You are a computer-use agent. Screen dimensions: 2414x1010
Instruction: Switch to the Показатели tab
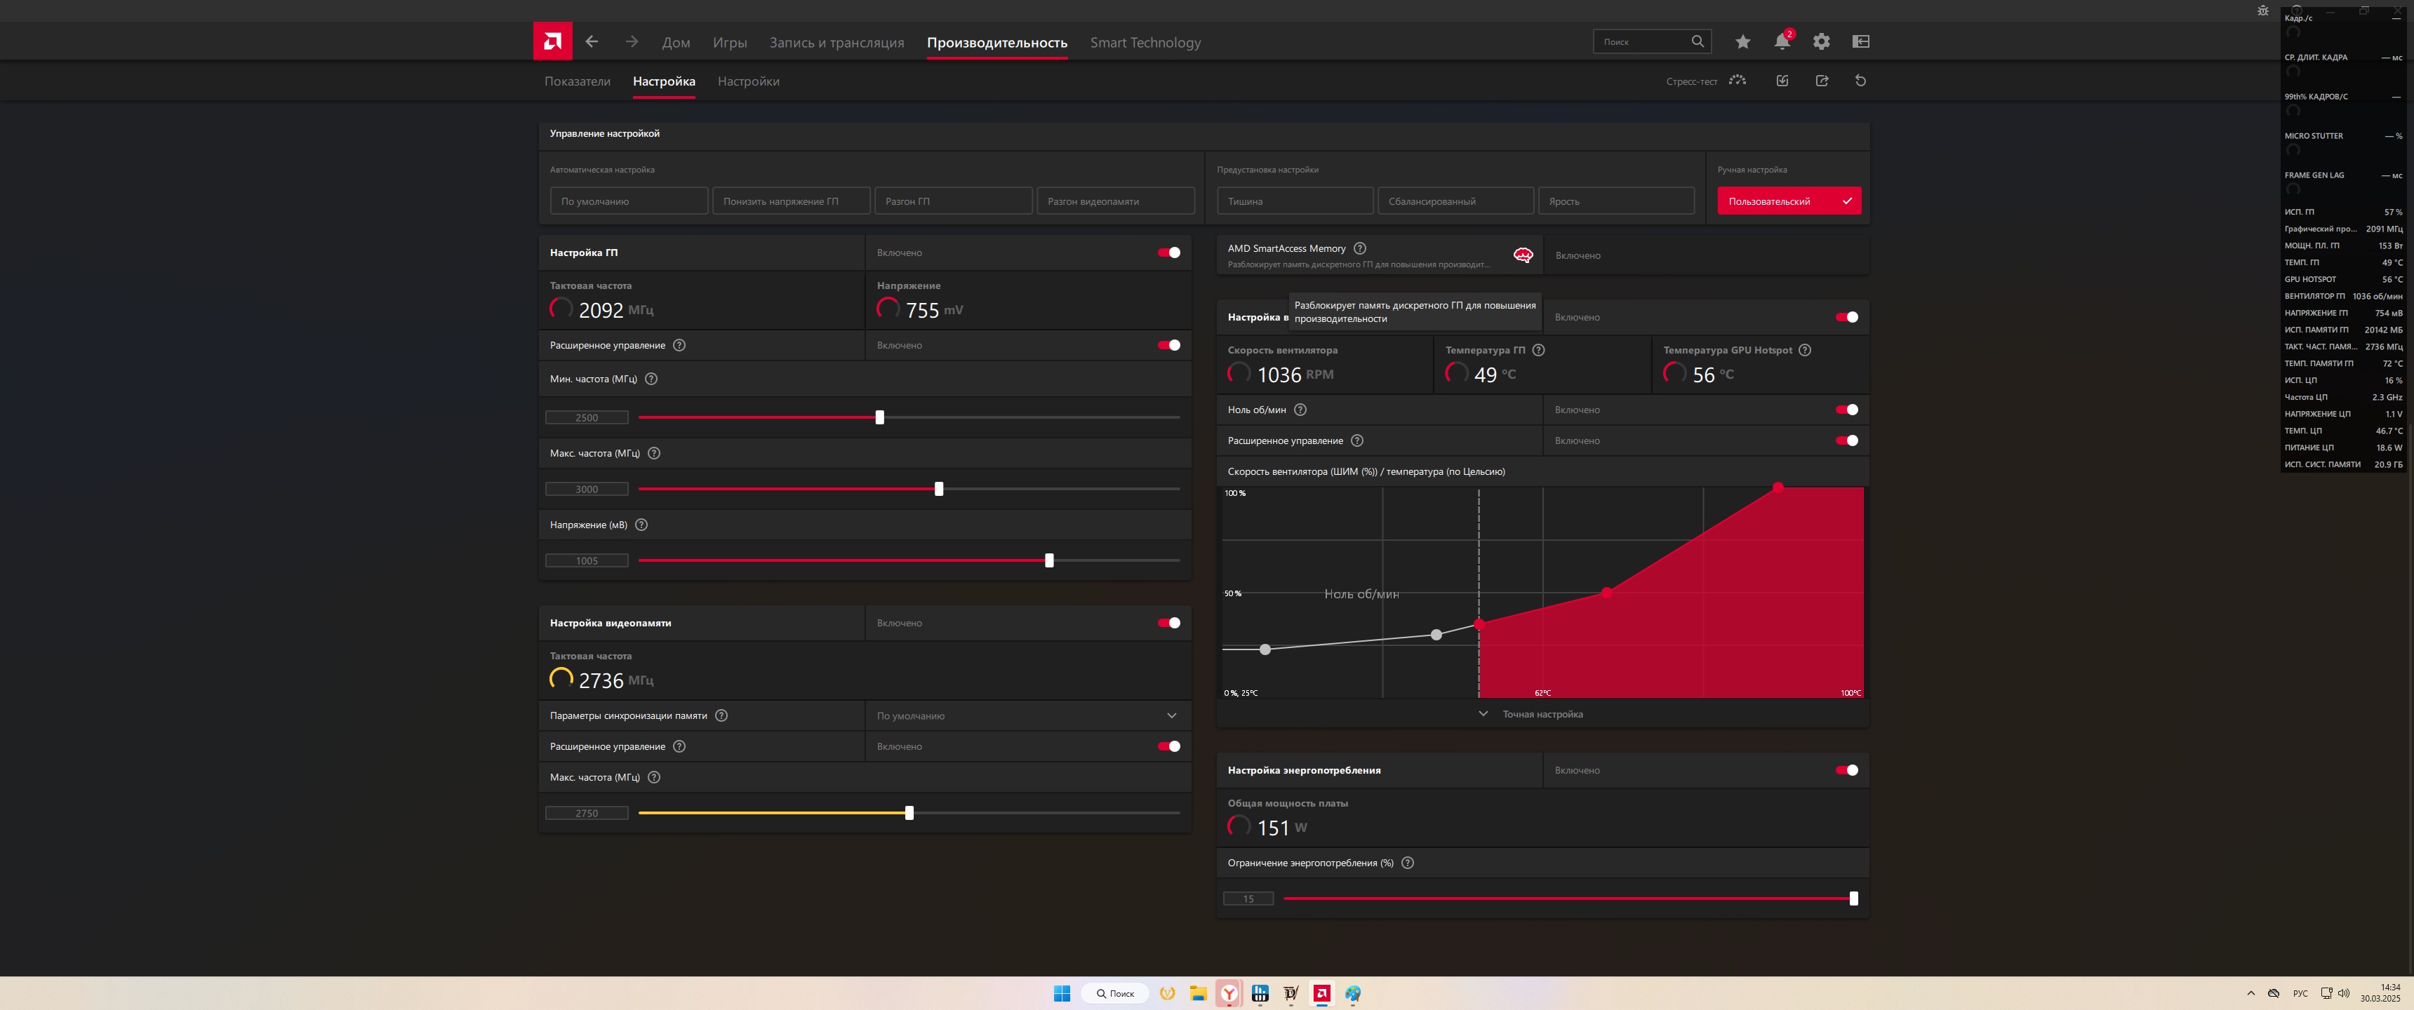coord(576,81)
